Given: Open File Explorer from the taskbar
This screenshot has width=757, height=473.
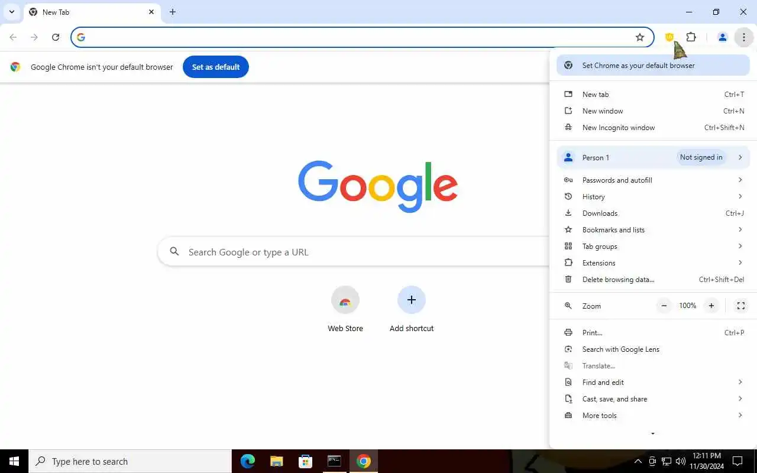Looking at the screenshot, I should [276, 461].
